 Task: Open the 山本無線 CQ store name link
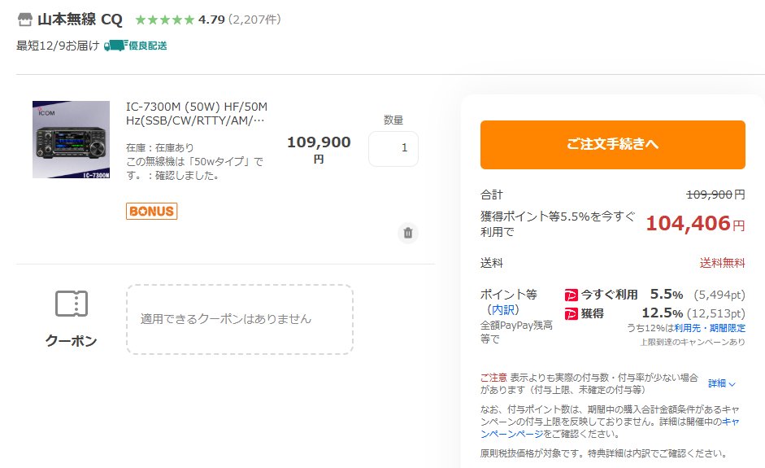[78, 20]
